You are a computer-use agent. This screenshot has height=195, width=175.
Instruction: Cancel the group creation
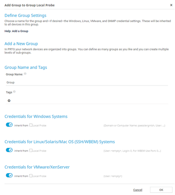point(138,190)
